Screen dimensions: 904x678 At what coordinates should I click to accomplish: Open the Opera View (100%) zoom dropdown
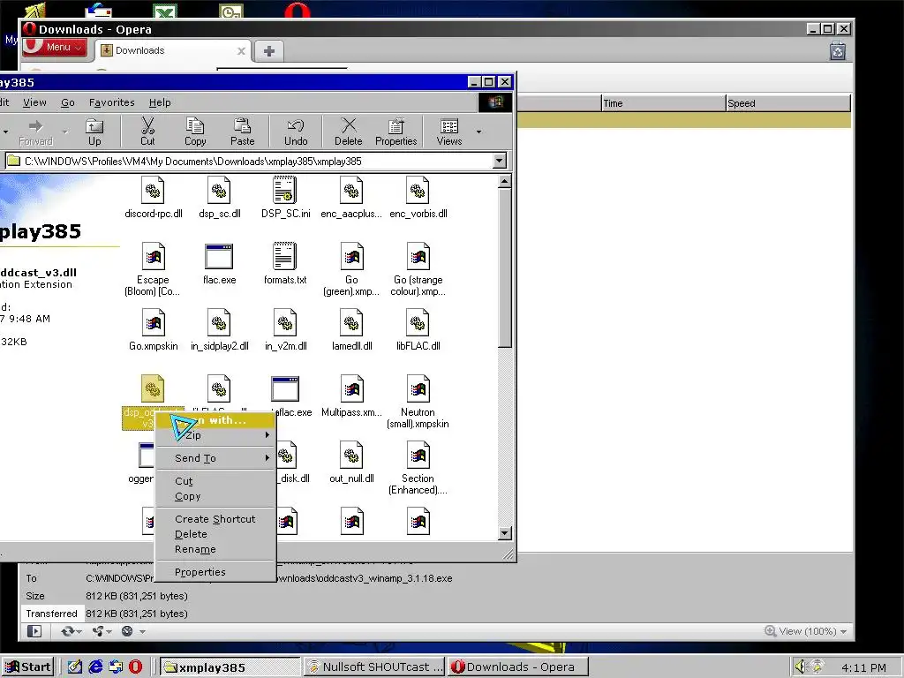point(806,631)
